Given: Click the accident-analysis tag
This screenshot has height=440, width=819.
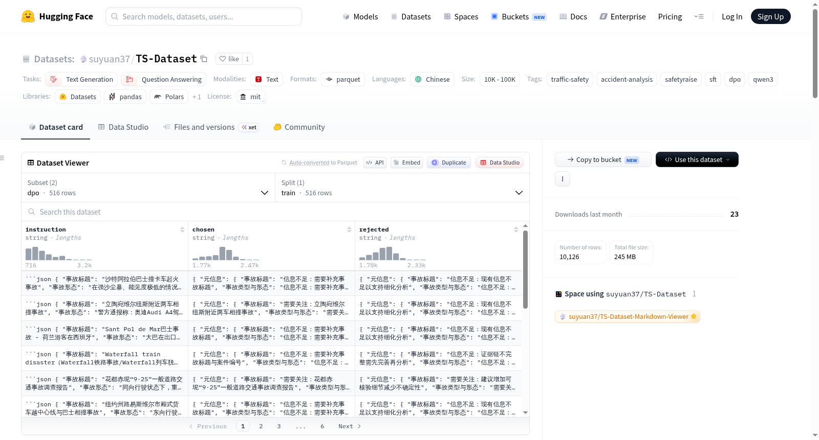Looking at the screenshot, I should point(627,79).
